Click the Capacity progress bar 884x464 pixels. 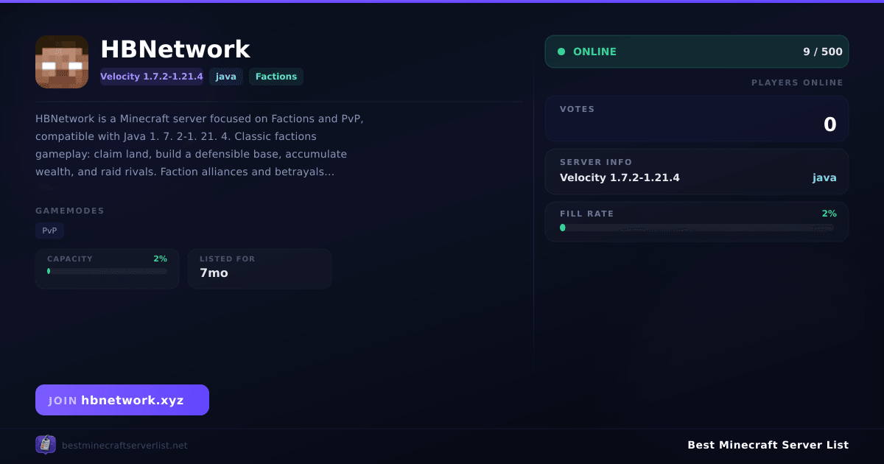coord(107,271)
